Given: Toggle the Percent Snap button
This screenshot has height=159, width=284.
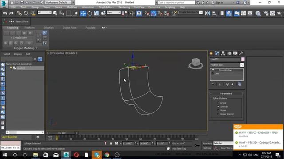Looking at the screenshot, I should point(160,13).
